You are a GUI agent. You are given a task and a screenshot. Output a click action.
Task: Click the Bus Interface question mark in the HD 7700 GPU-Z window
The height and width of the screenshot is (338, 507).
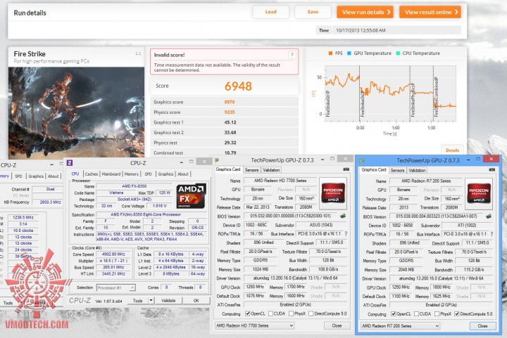(x=346, y=233)
